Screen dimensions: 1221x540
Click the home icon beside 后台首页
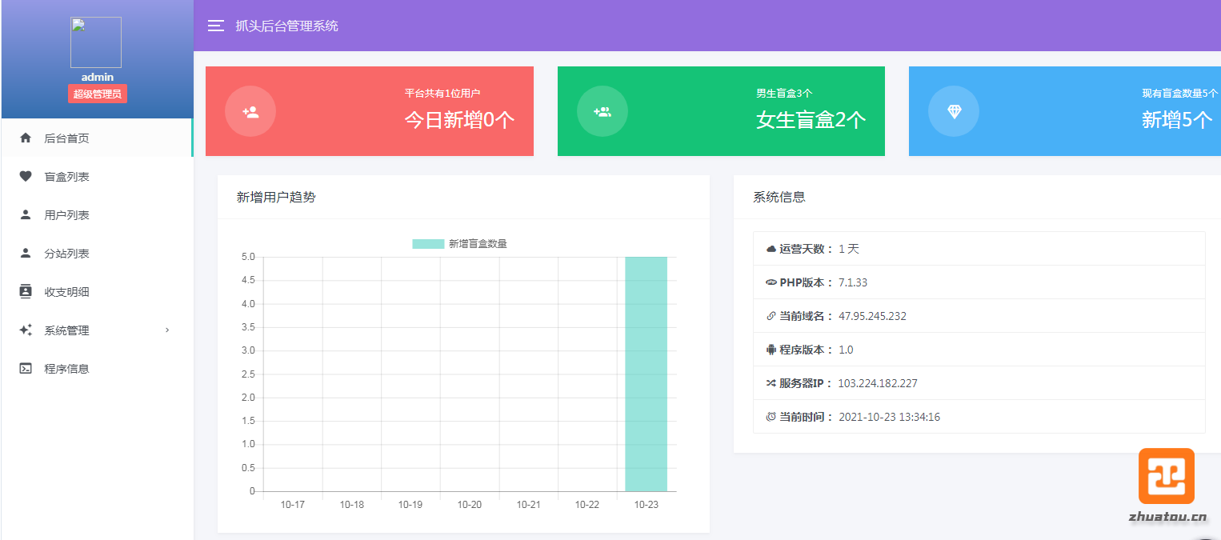(x=26, y=138)
